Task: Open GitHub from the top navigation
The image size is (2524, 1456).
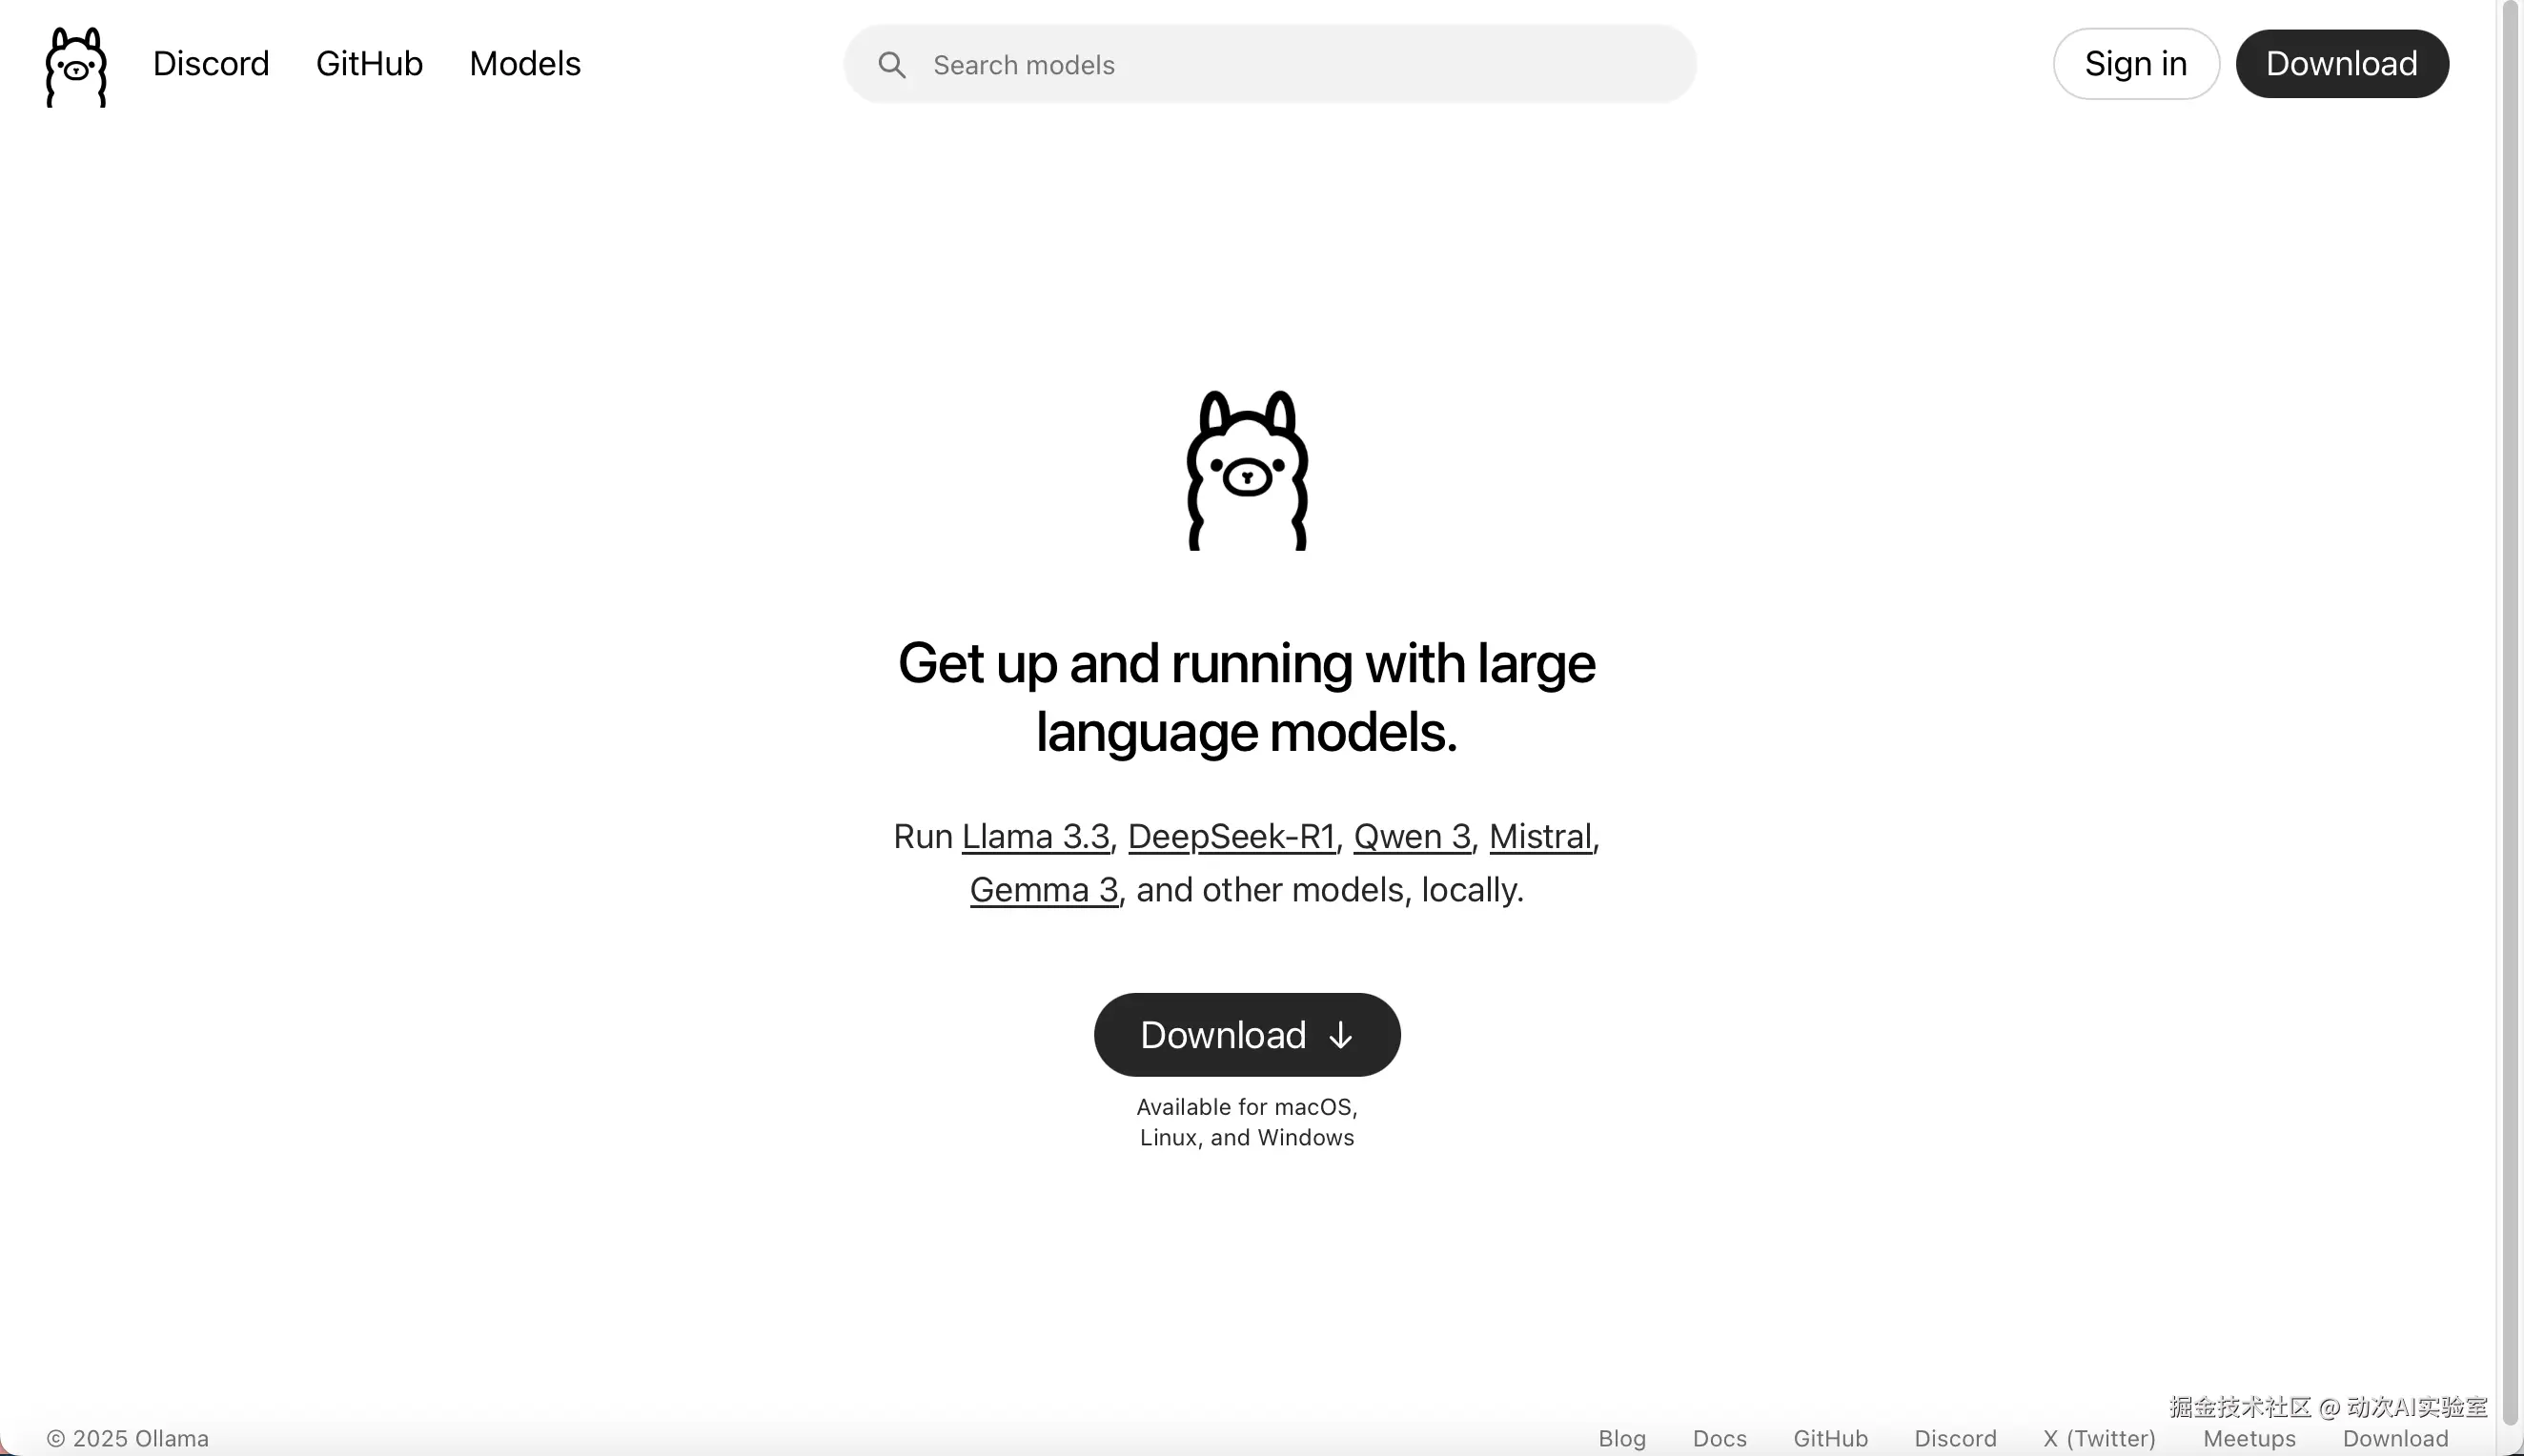Action: click(x=369, y=64)
